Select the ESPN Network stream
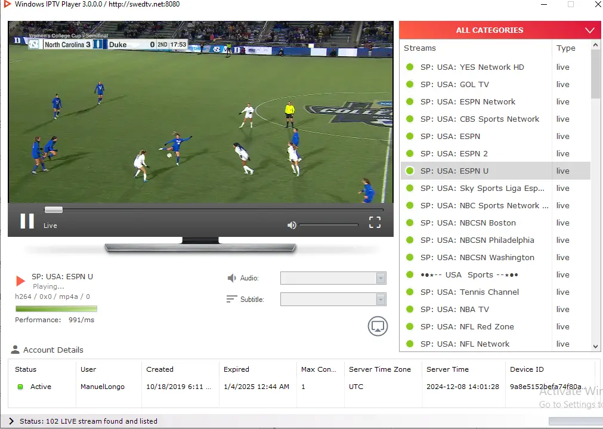 pyautogui.click(x=495, y=101)
